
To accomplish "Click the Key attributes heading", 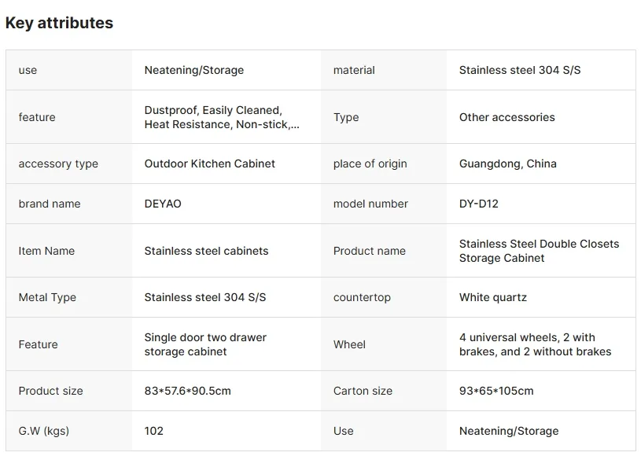I will pos(59,23).
